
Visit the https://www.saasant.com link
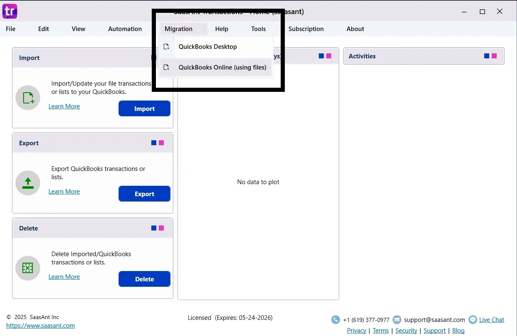[41, 326]
